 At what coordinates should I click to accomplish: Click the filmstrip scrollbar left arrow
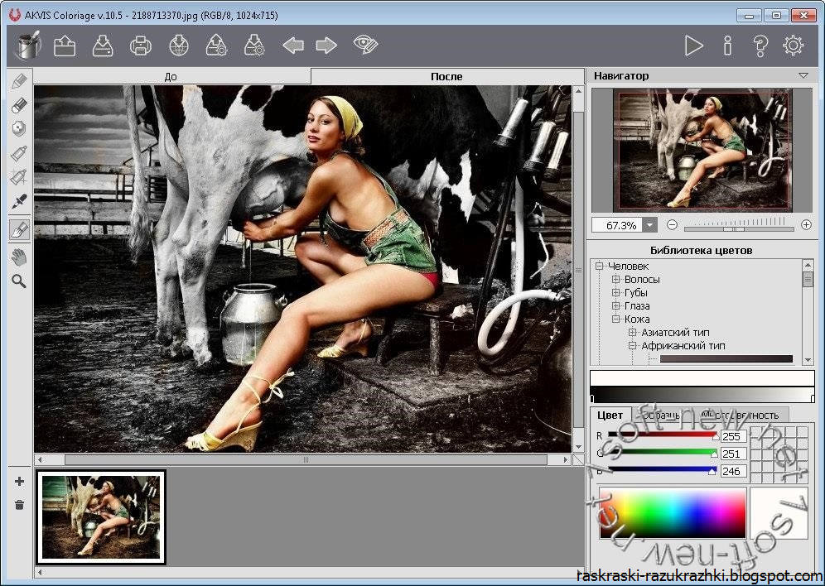point(40,572)
